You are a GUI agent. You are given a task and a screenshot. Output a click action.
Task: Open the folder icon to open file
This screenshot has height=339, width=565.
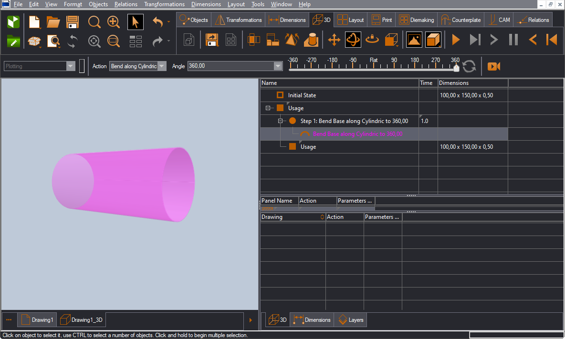[x=53, y=22]
